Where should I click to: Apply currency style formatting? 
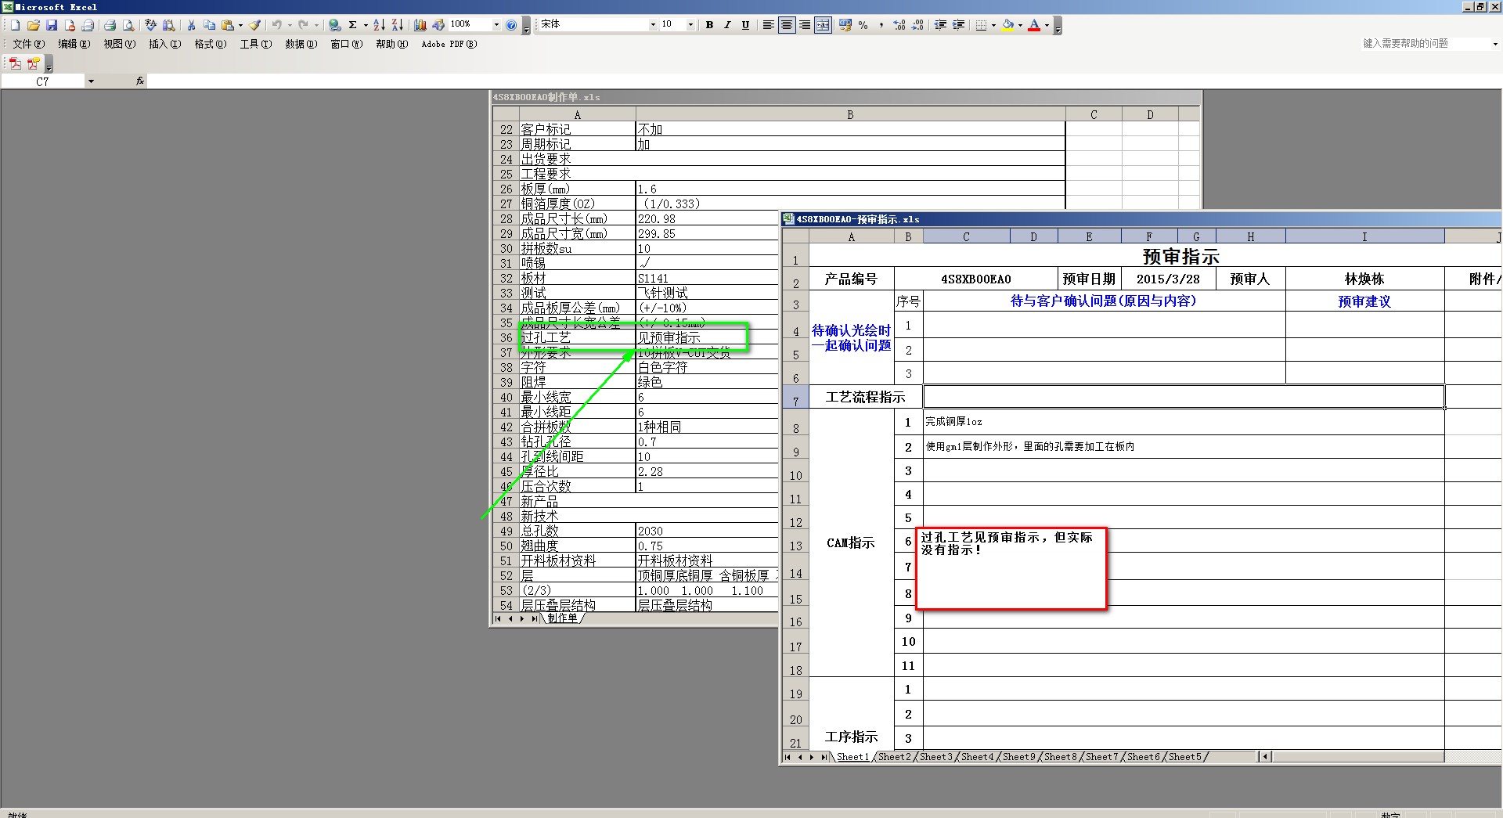coord(845,25)
